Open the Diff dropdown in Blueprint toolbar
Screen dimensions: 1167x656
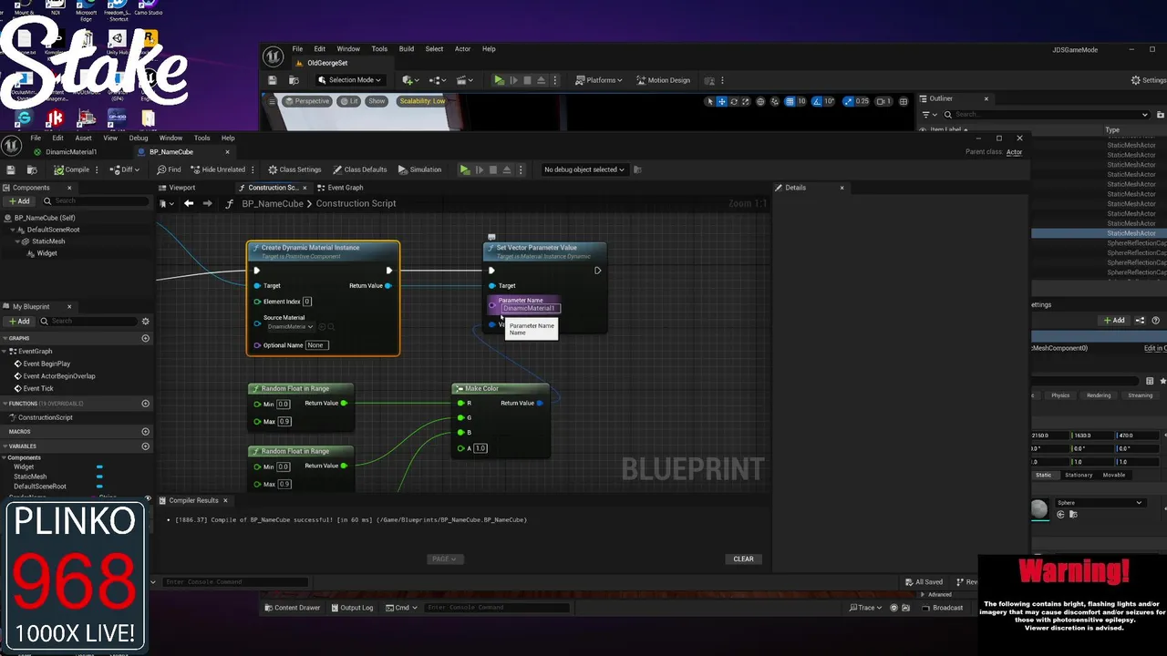127,169
